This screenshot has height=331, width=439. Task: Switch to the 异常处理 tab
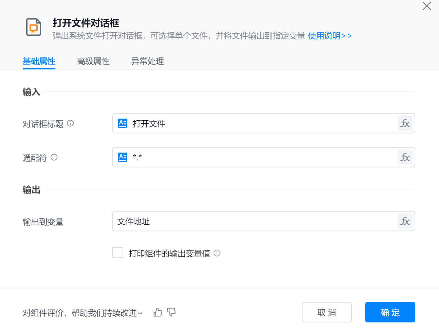(x=148, y=61)
